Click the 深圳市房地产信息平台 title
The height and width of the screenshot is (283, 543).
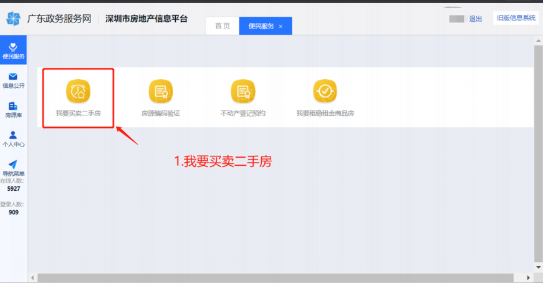(147, 19)
